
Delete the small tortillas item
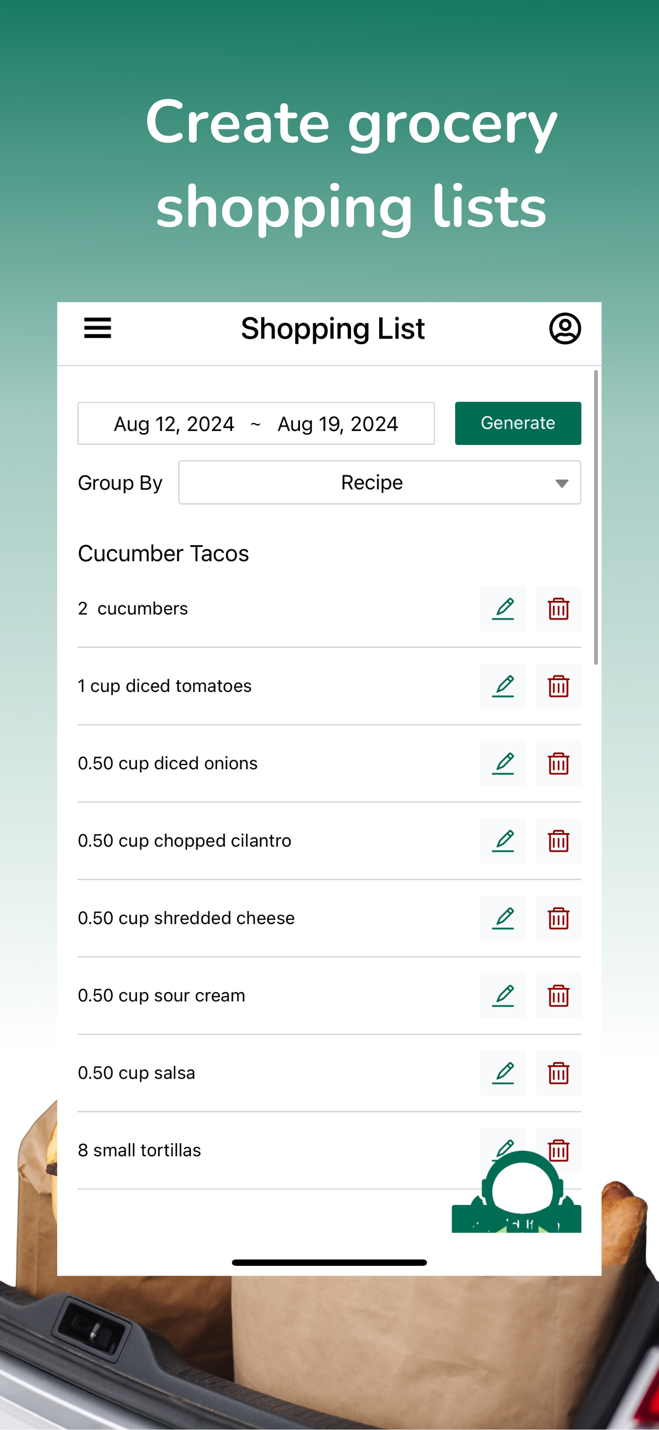558,1150
